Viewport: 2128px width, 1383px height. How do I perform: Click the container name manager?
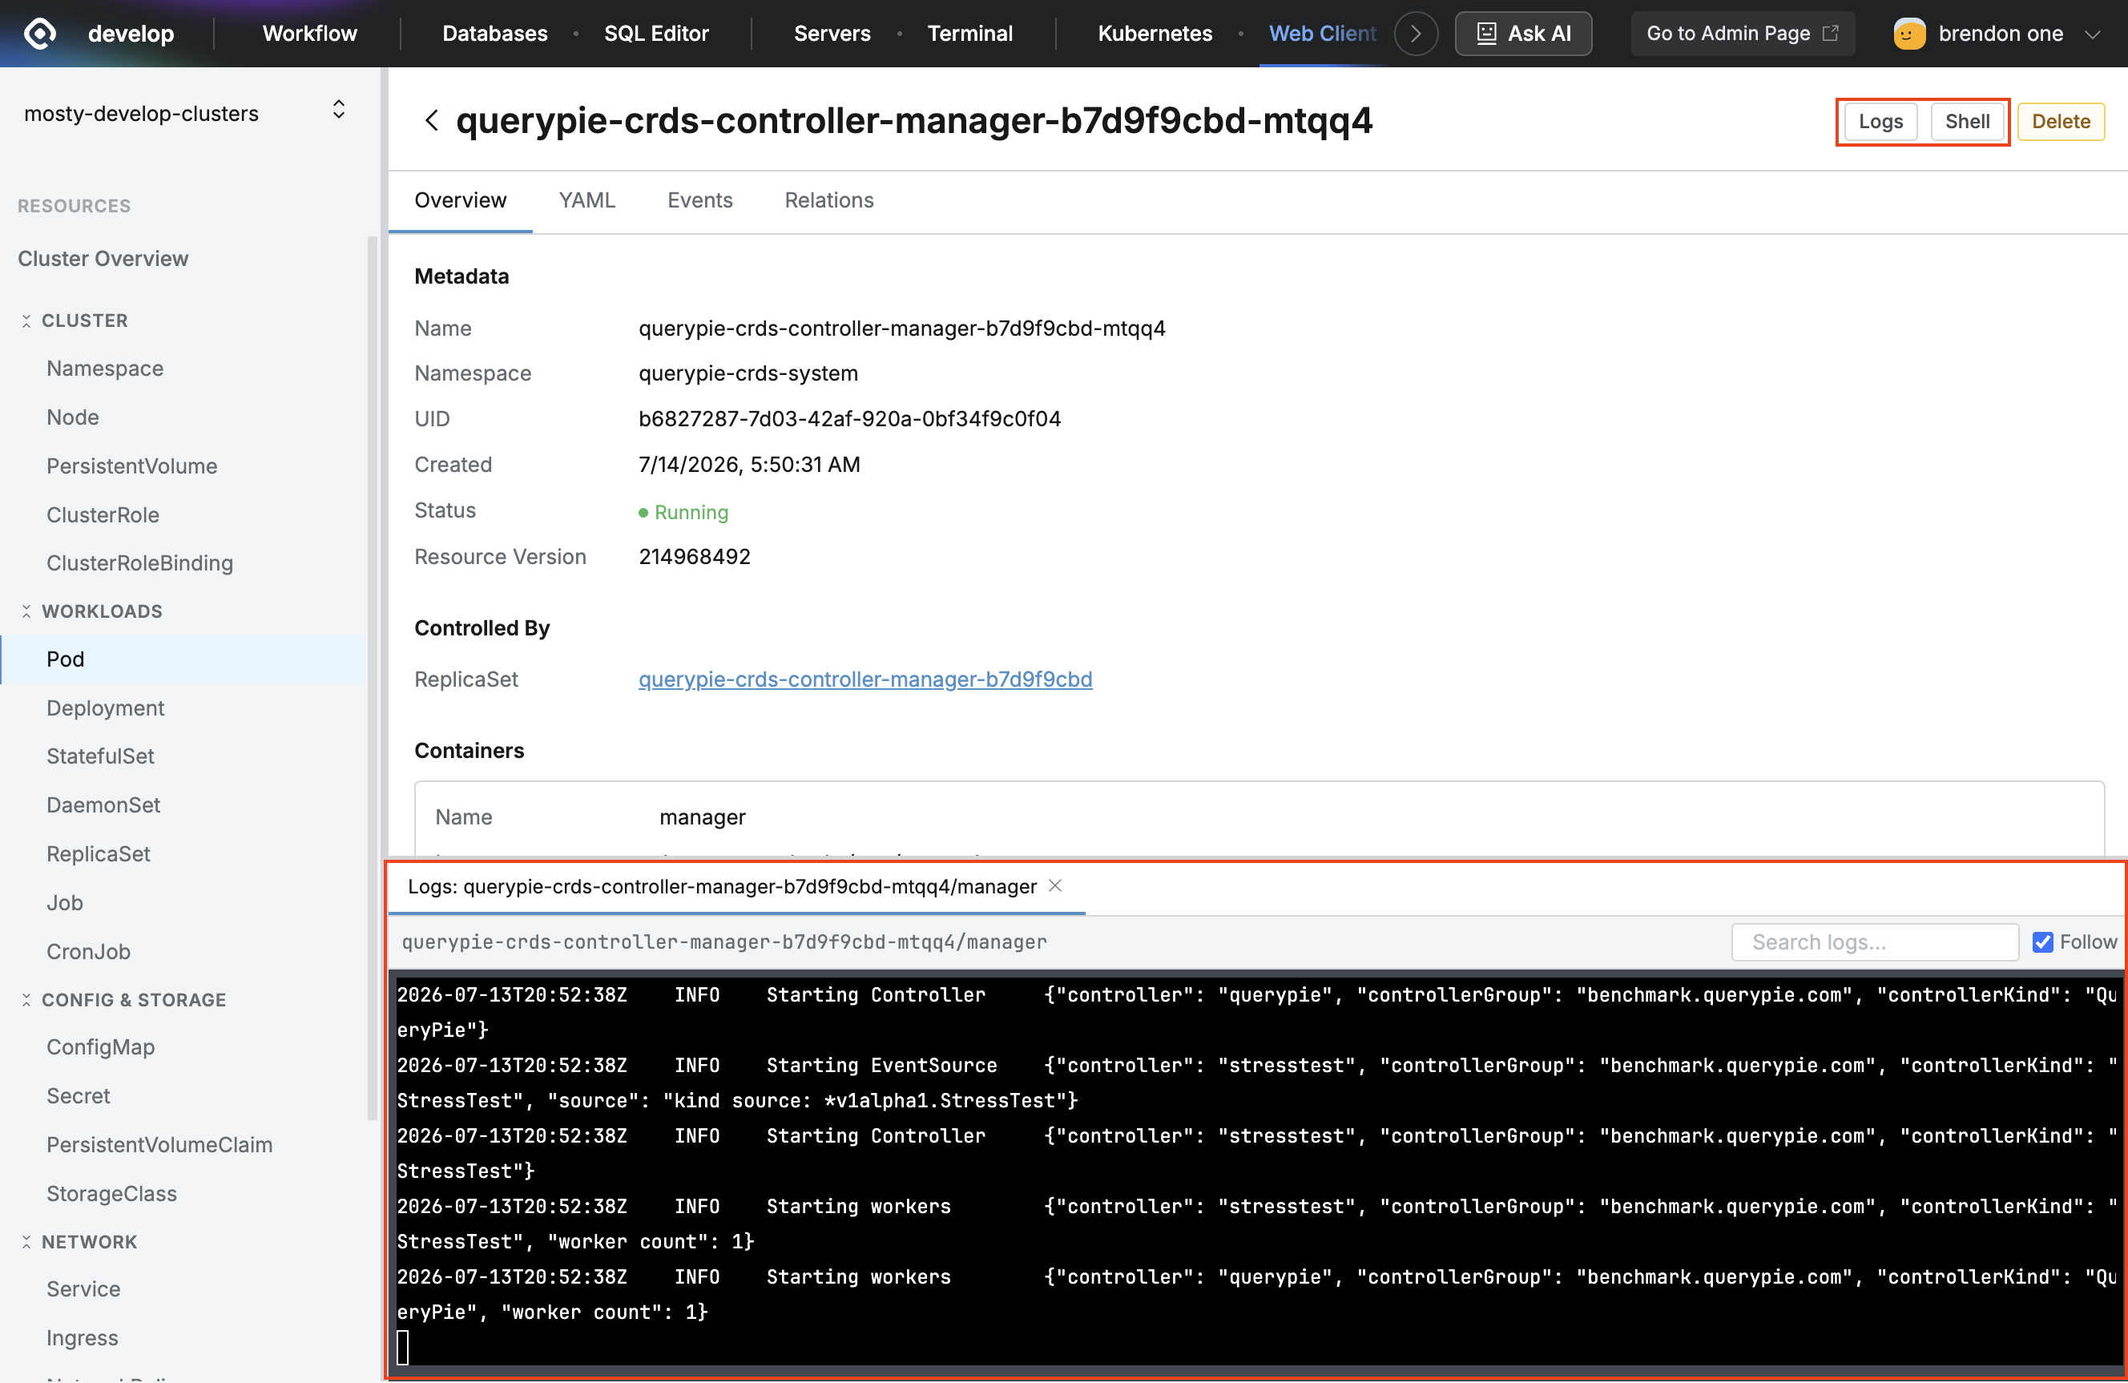[x=702, y=817]
